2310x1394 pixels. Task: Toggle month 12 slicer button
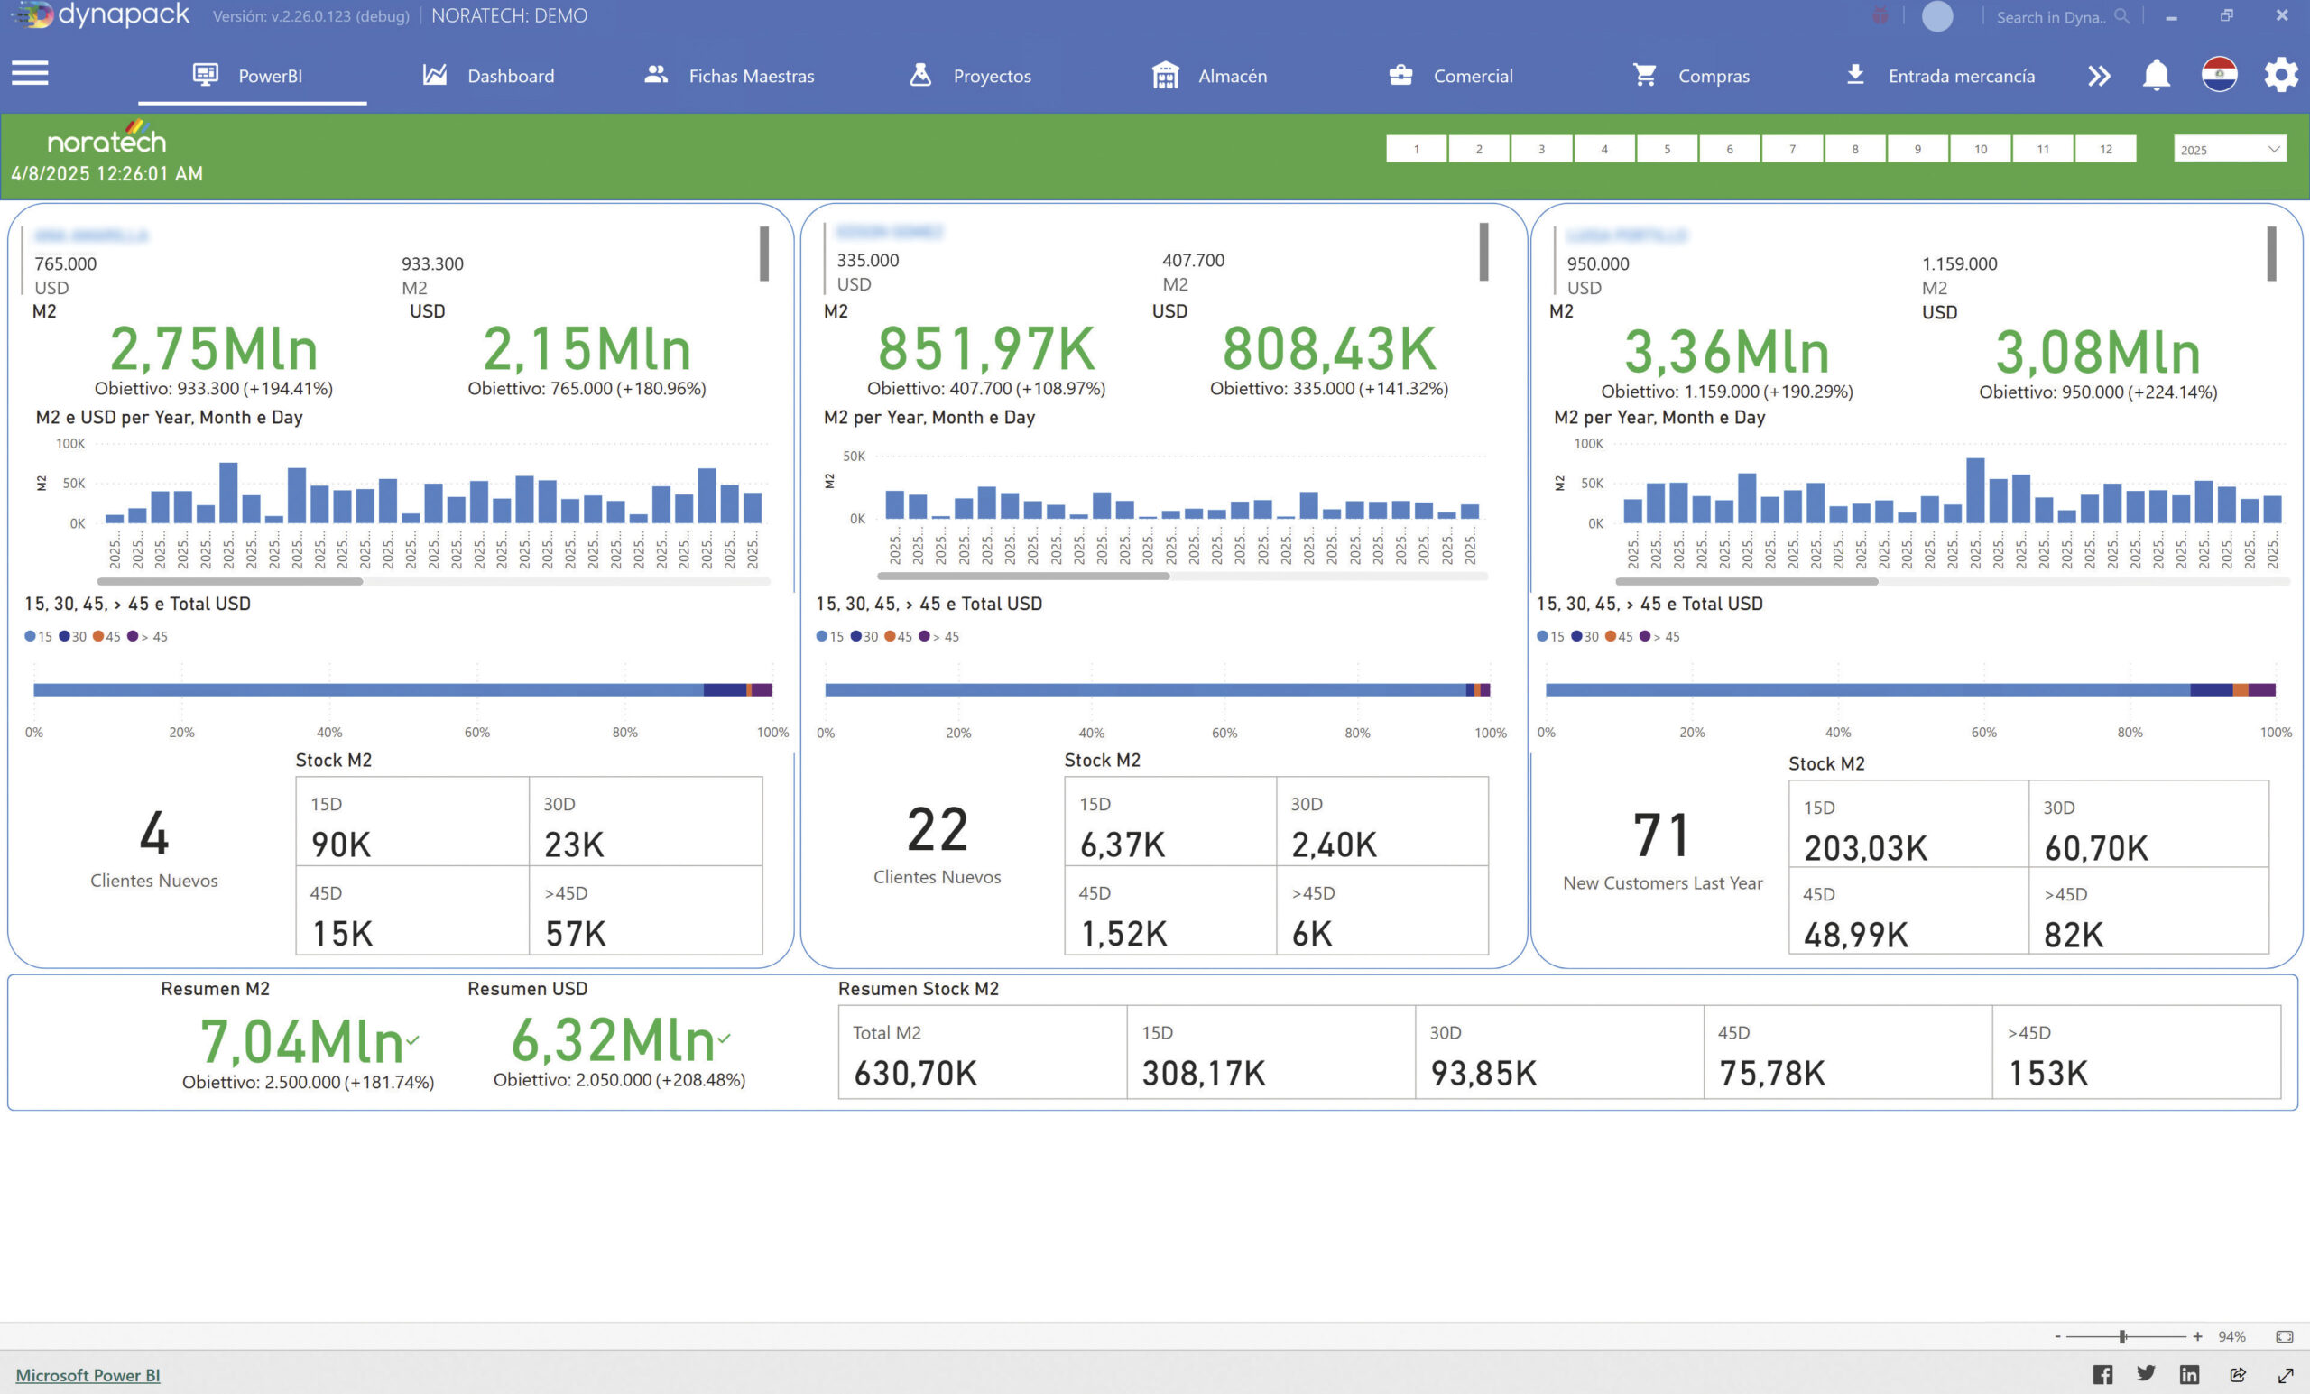[2106, 149]
